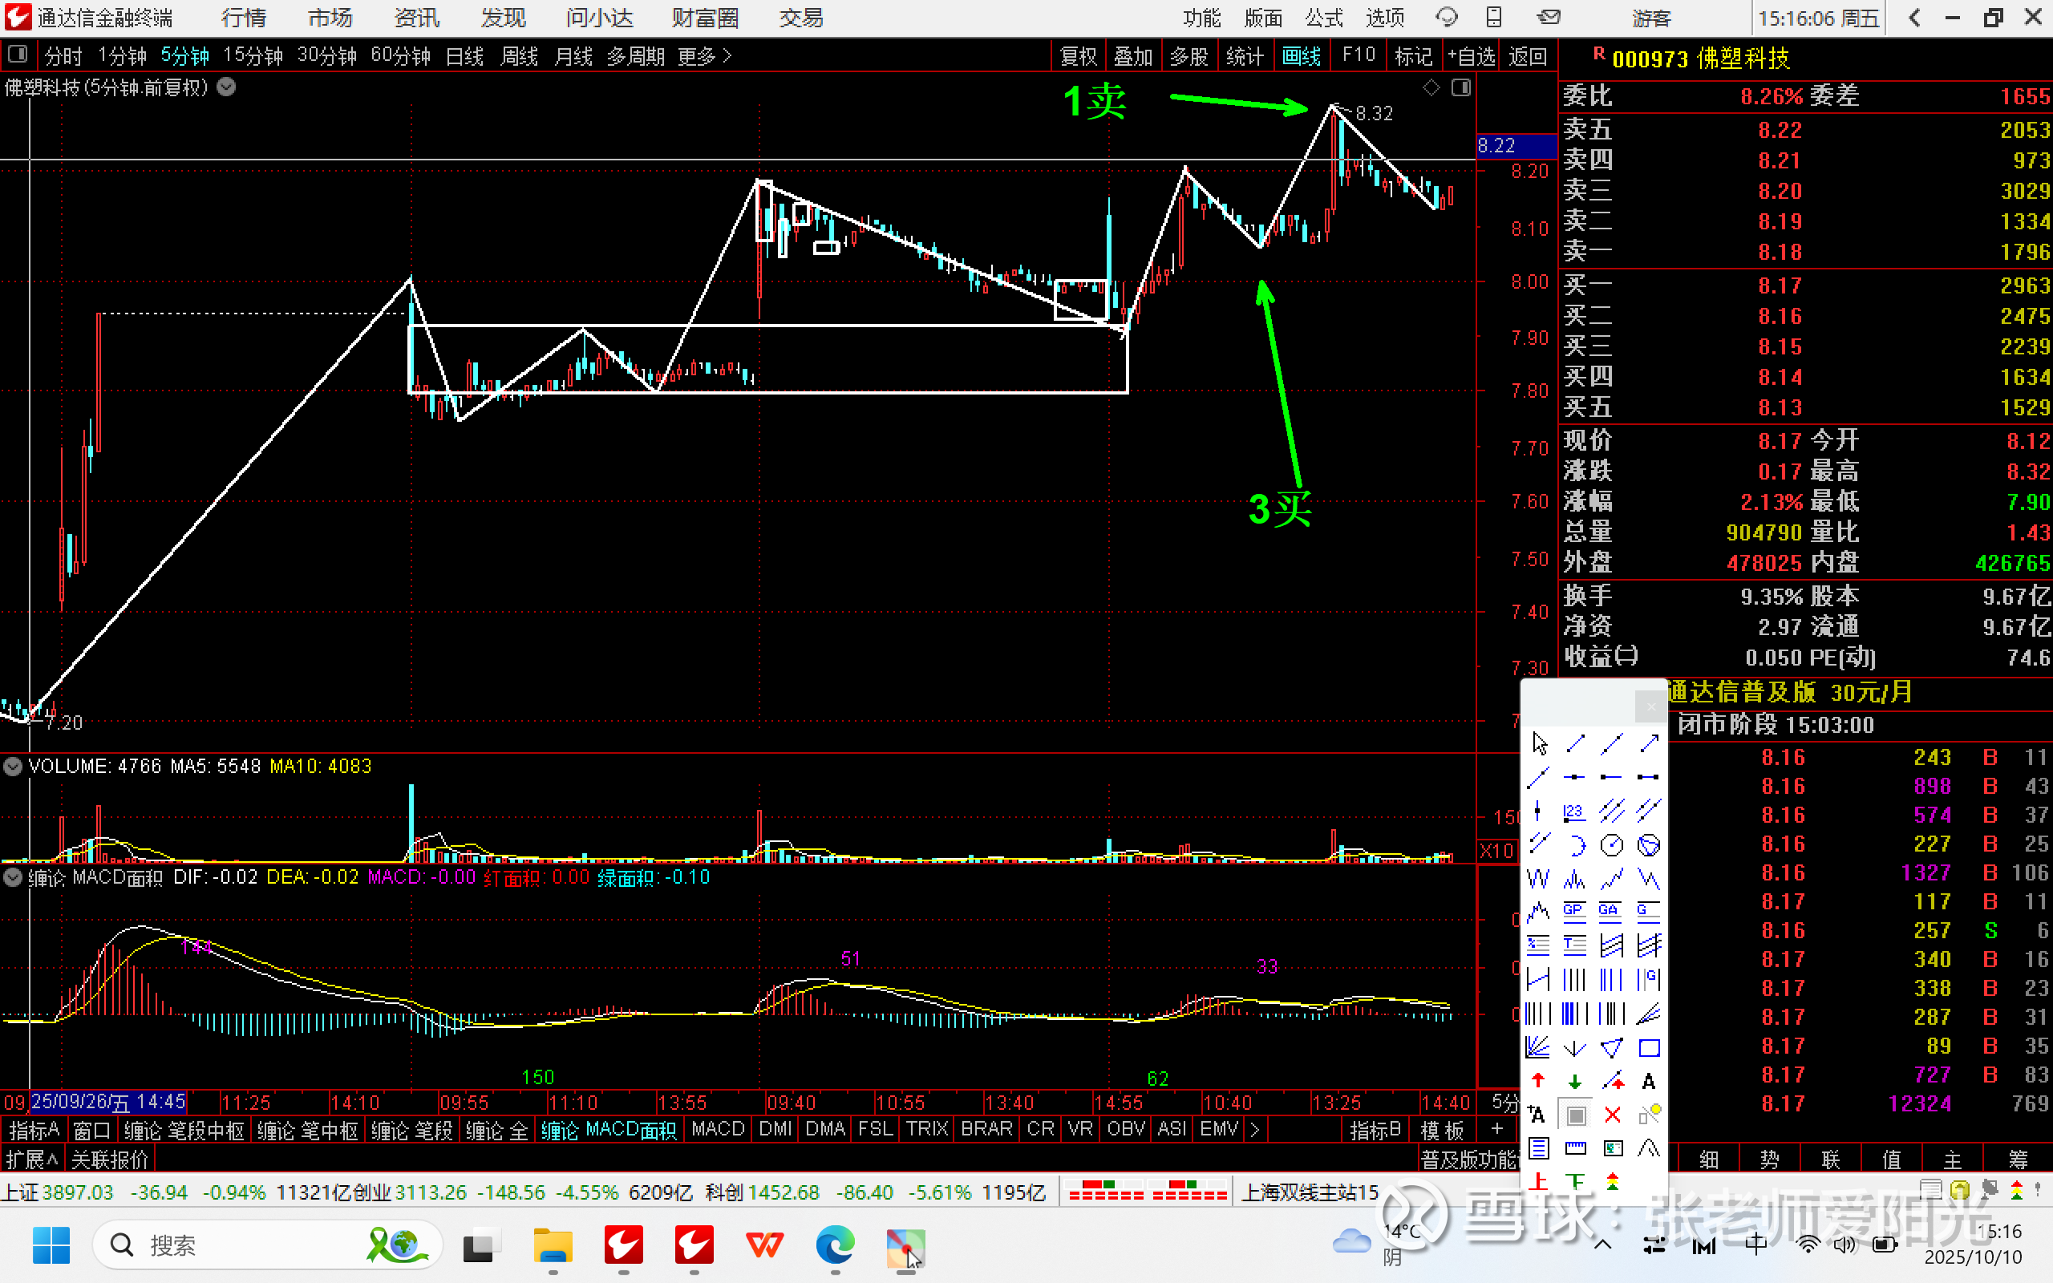Open the 行情 menu
This screenshot has height=1283, width=2053.
pyautogui.click(x=244, y=18)
